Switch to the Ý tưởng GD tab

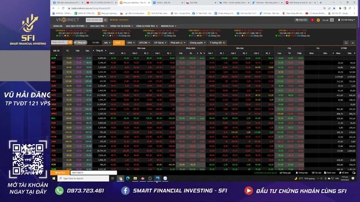tap(217, 43)
